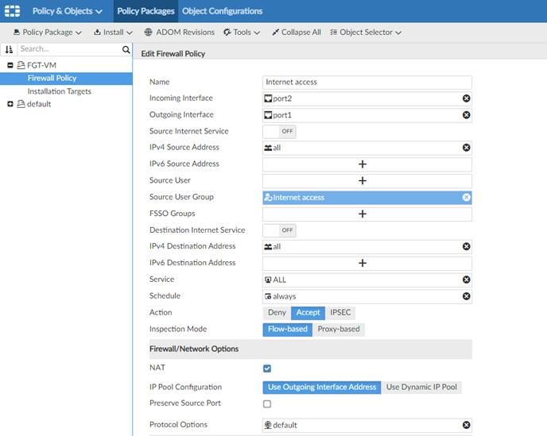Click the Name input field
This screenshot has width=547, height=436.
(367, 82)
